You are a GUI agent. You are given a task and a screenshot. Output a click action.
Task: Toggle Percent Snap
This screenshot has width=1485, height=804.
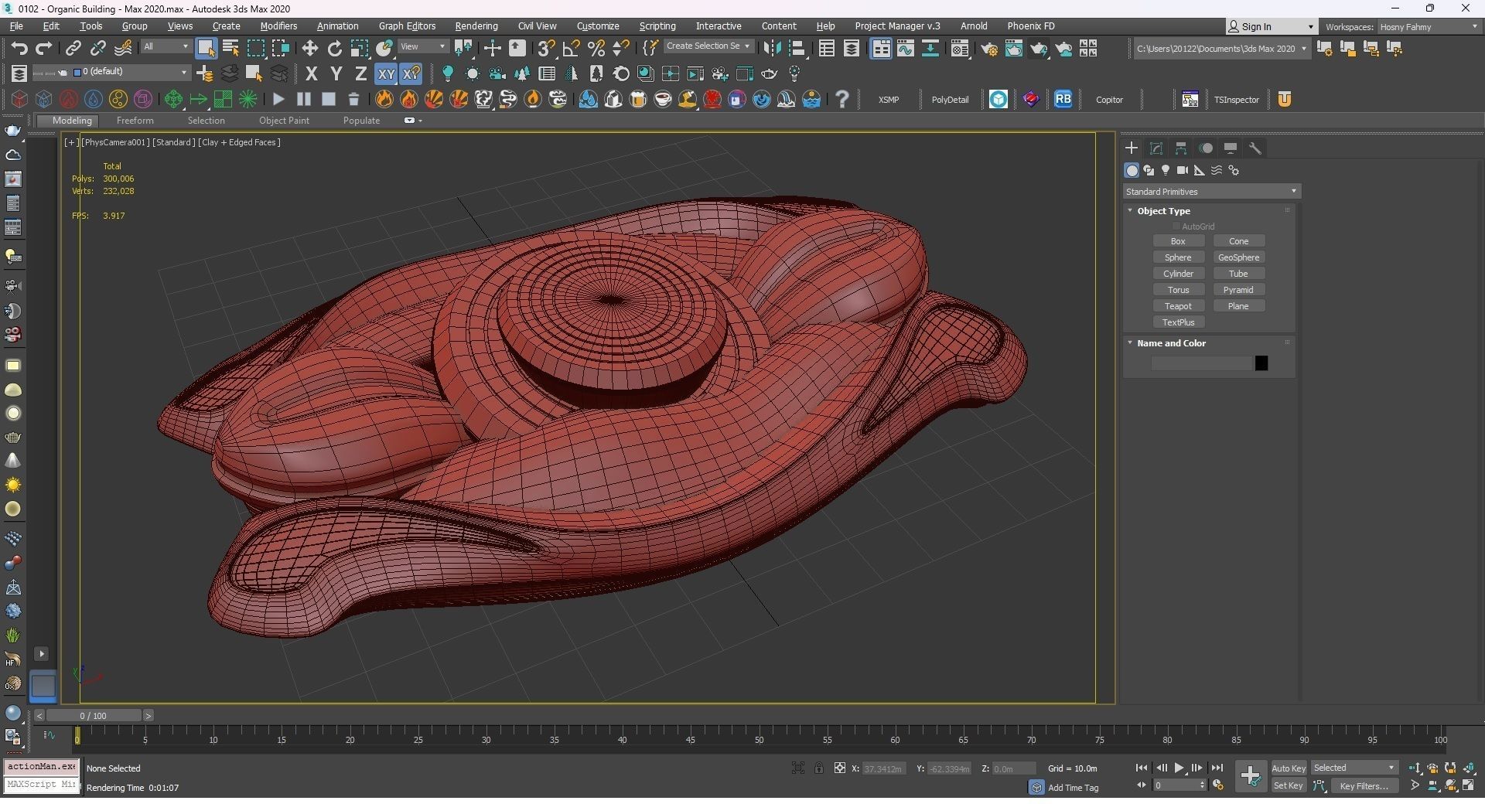coord(596,48)
